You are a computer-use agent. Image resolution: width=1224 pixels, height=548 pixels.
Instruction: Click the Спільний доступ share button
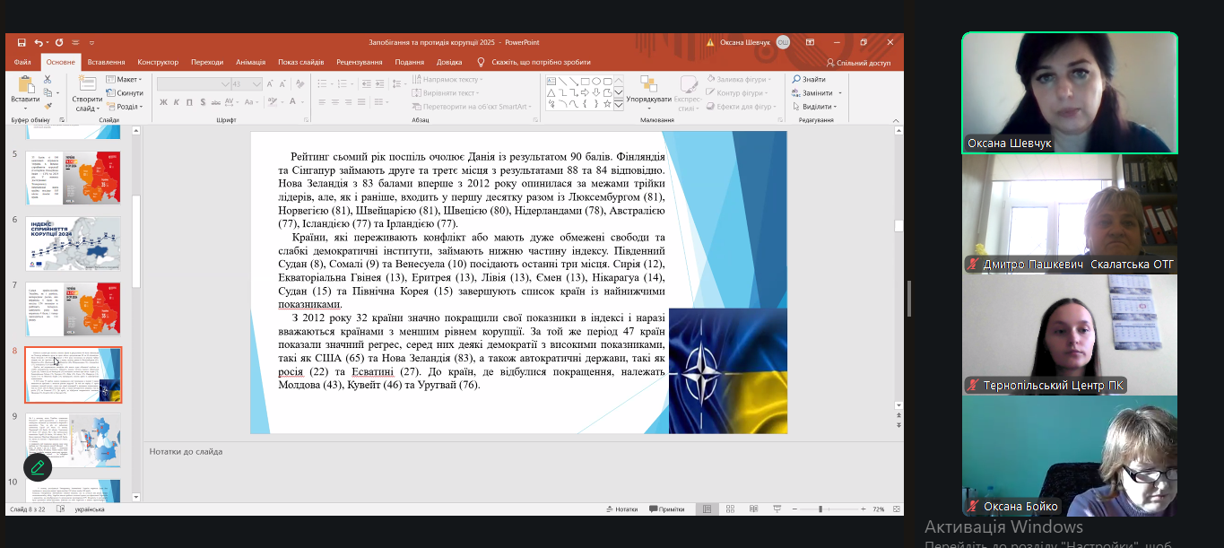click(857, 63)
